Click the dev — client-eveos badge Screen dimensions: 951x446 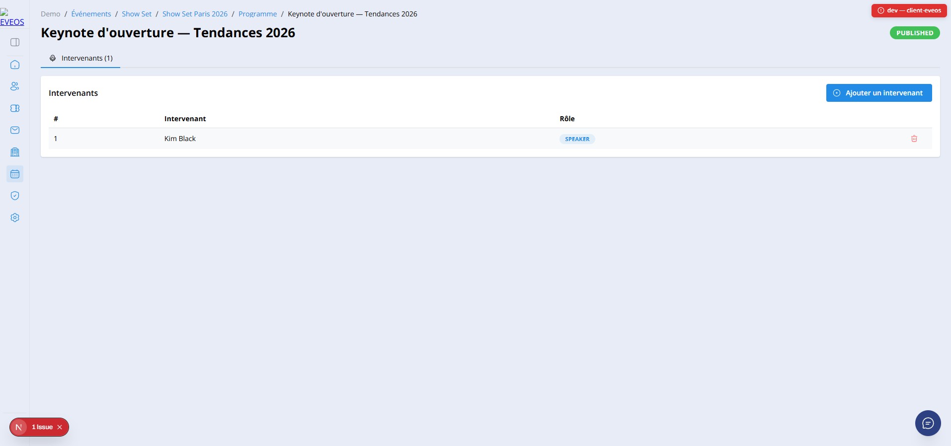pyautogui.click(x=909, y=10)
